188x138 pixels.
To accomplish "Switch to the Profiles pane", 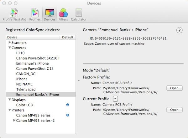I will [35, 14].
